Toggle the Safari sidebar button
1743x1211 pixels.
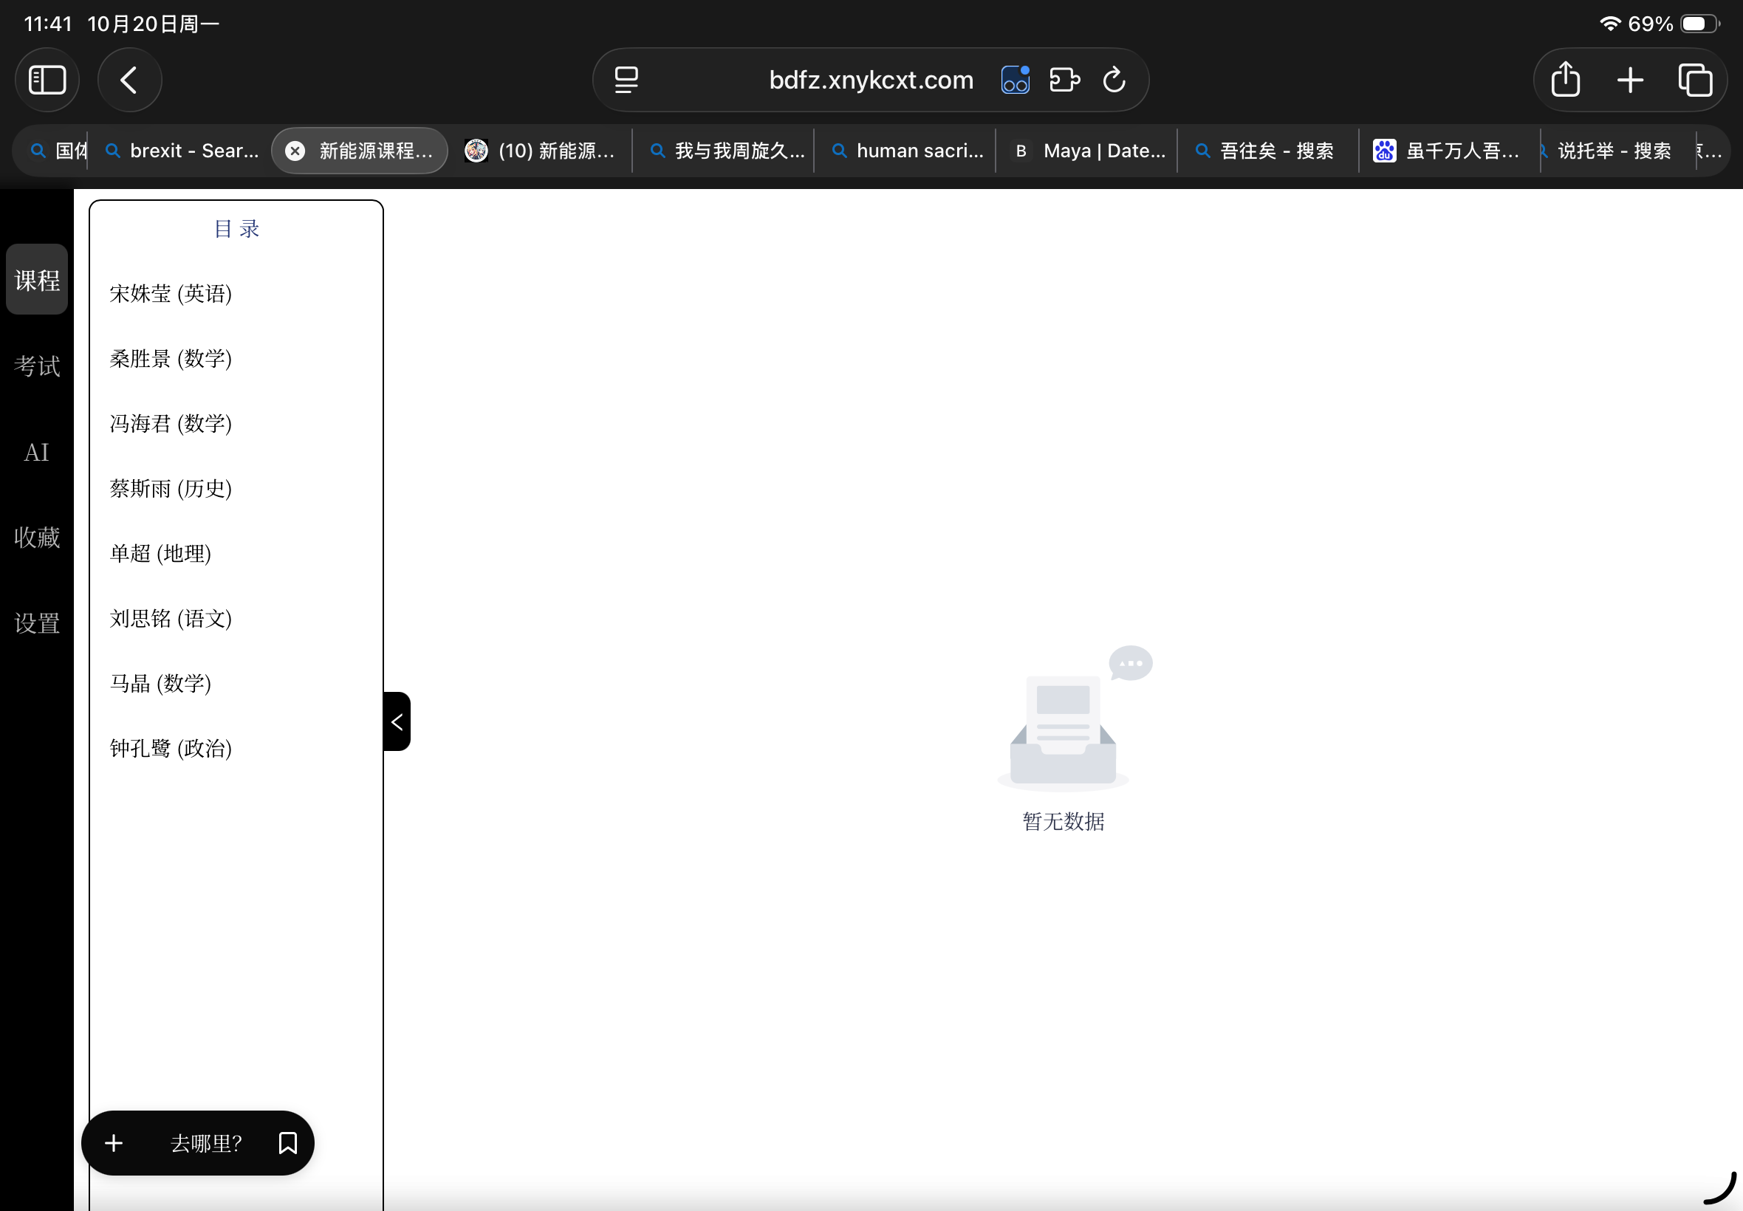47,80
